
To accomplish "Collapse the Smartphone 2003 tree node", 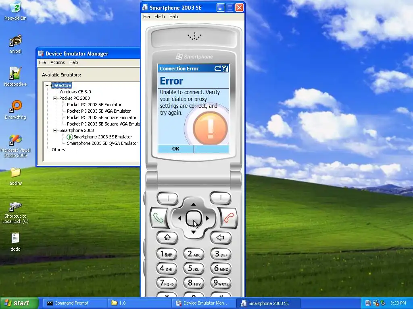I will point(55,130).
